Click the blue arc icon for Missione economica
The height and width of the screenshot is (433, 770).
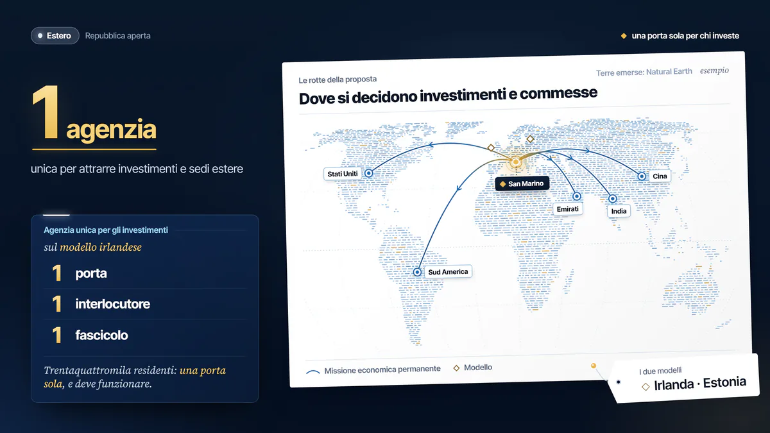313,371
